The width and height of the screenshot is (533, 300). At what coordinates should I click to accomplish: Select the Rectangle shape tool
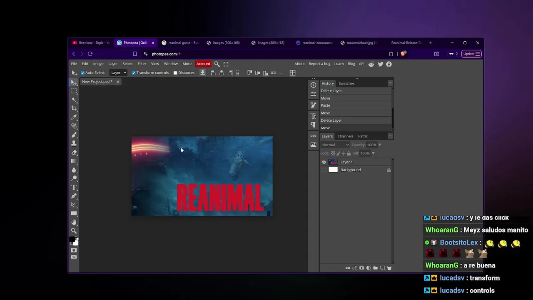(74, 213)
